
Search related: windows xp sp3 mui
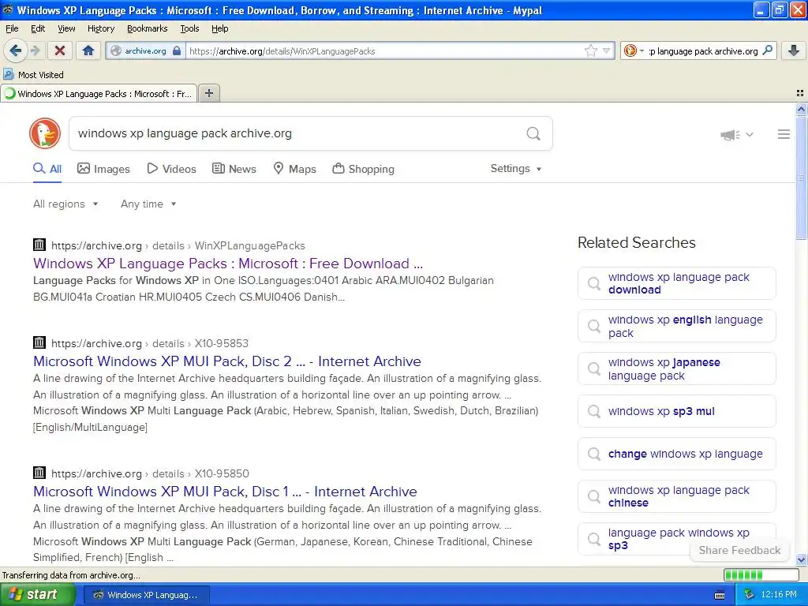676,411
